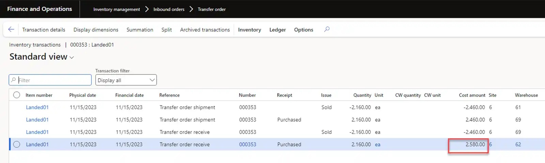
Task: Open the Options menu tab
Action: click(x=303, y=30)
